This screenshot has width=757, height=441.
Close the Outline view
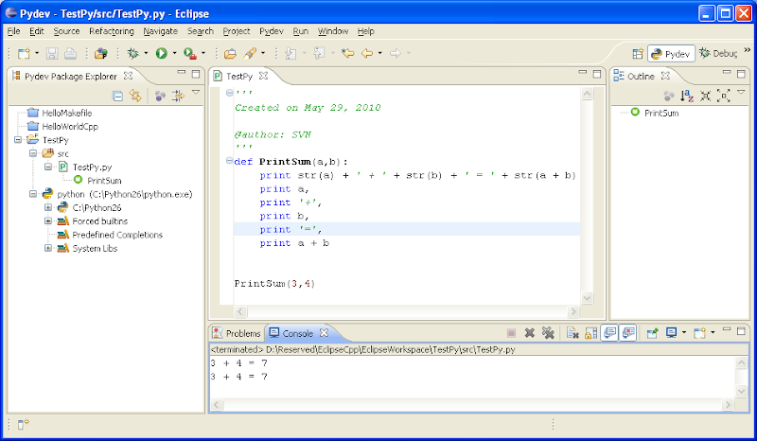tap(665, 76)
